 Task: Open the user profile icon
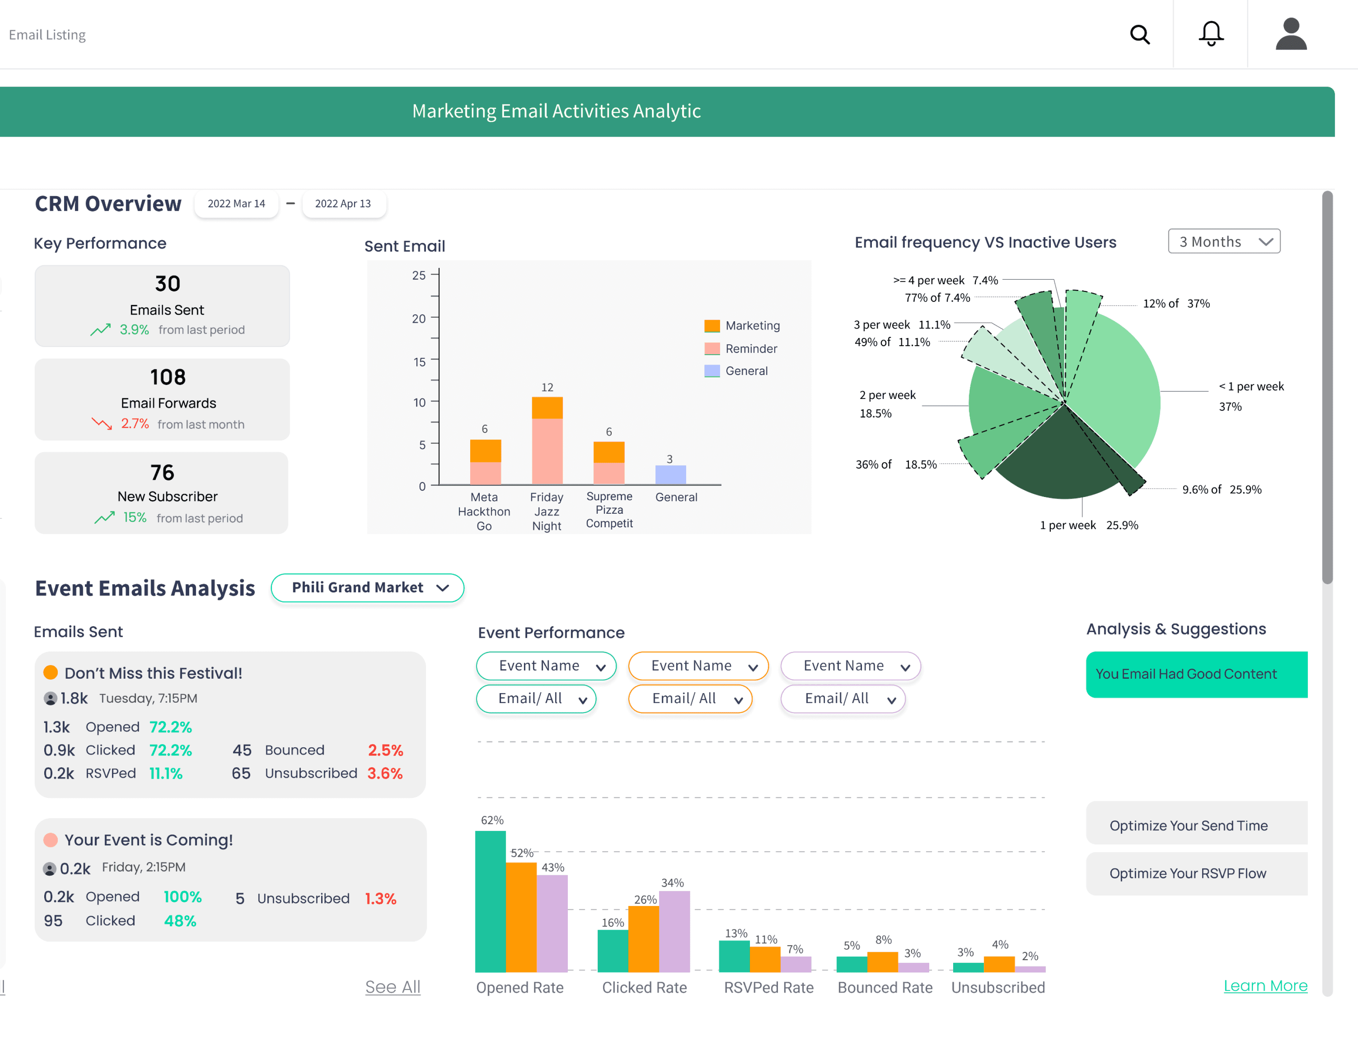1291,34
